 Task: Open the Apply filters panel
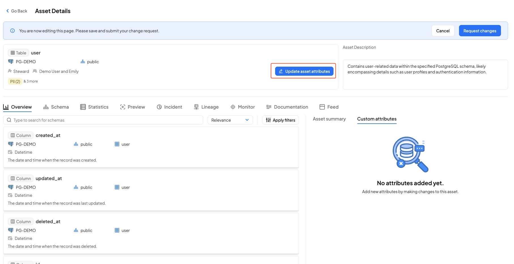tap(281, 120)
